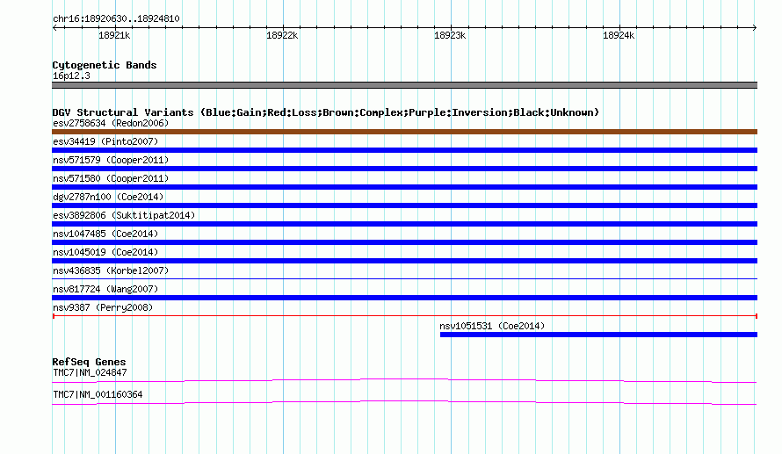Click the 18924k ruler tick label
The width and height of the screenshot is (782, 454).
click(619, 35)
